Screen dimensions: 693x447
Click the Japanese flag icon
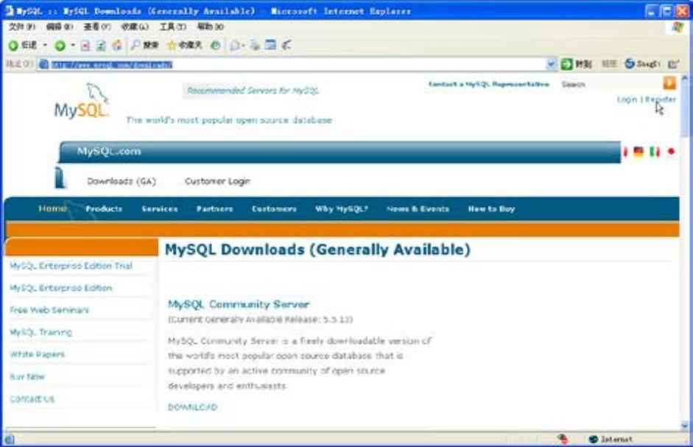pyautogui.click(x=671, y=152)
